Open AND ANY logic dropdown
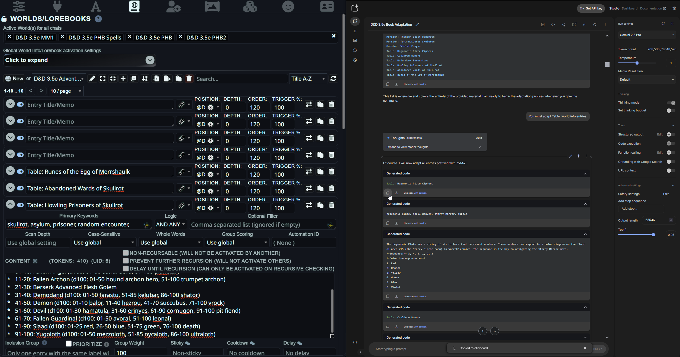 pos(171,224)
